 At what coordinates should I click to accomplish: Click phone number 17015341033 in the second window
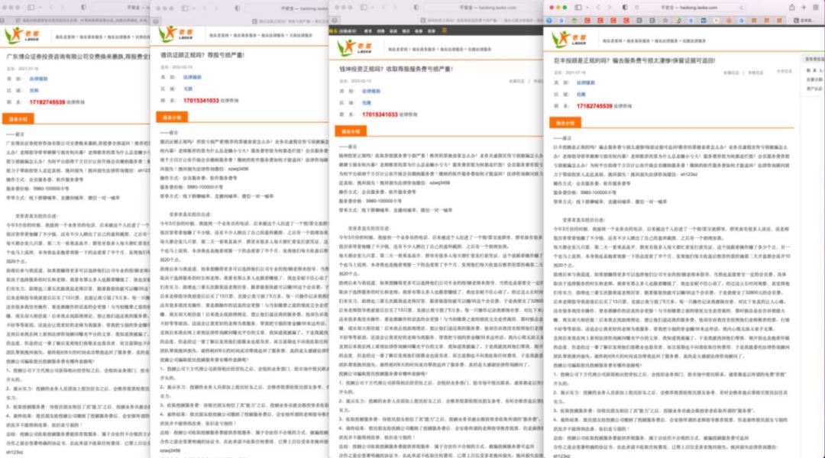coord(201,101)
